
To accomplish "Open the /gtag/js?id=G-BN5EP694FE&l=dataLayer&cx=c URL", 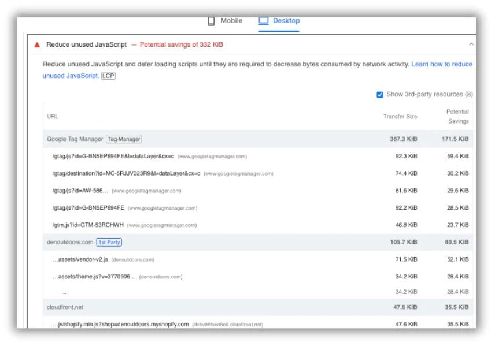I will pyautogui.click(x=113, y=157).
